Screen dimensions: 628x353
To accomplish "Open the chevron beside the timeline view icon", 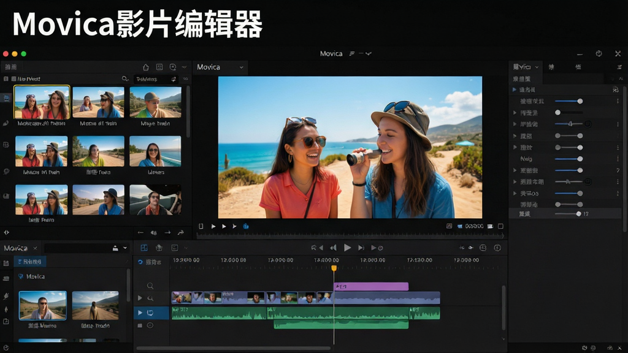I will click(185, 248).
